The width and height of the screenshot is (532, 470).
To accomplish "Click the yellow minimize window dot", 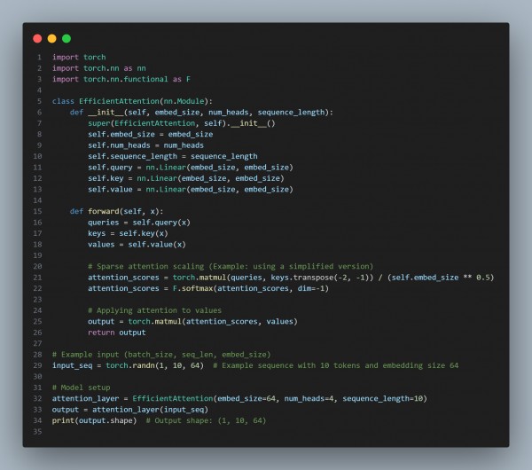I will click(x=52, y=39).
